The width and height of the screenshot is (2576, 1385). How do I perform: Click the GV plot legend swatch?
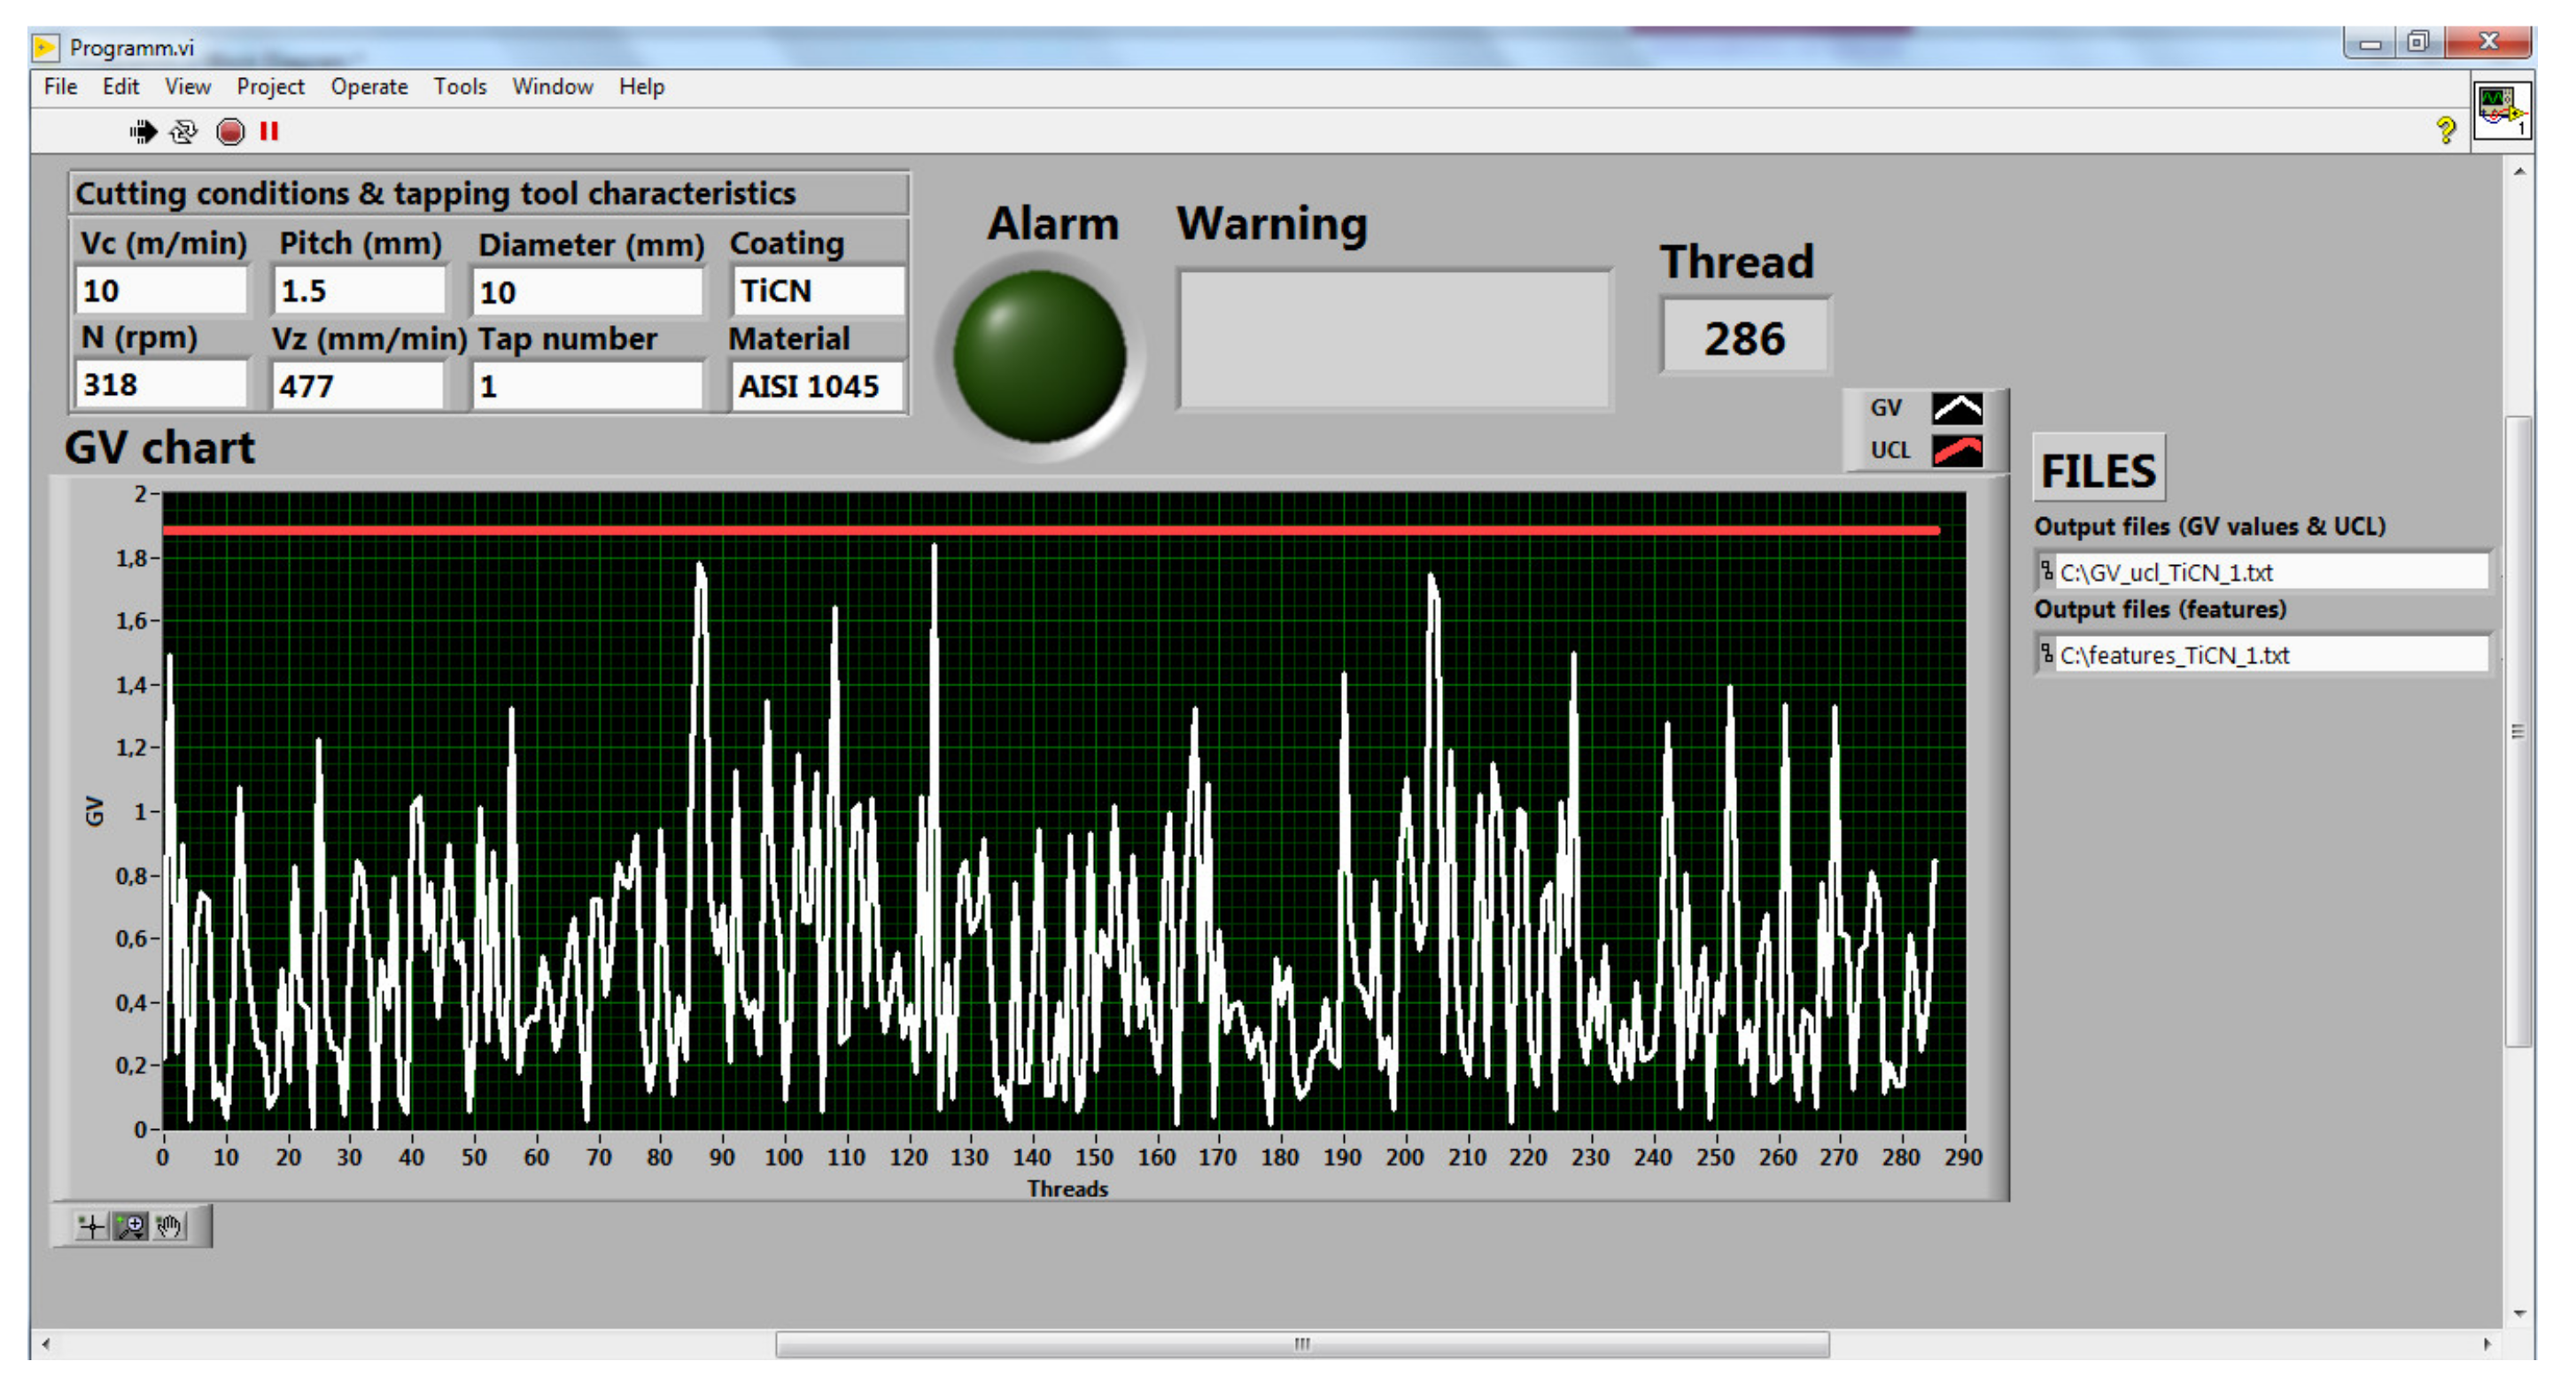(1955, 408)
